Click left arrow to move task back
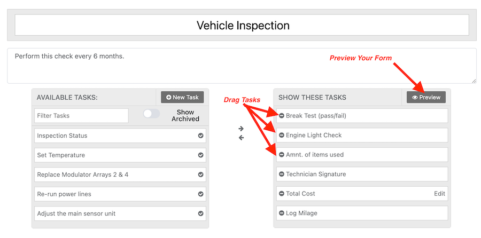 (x=241, y=138)
